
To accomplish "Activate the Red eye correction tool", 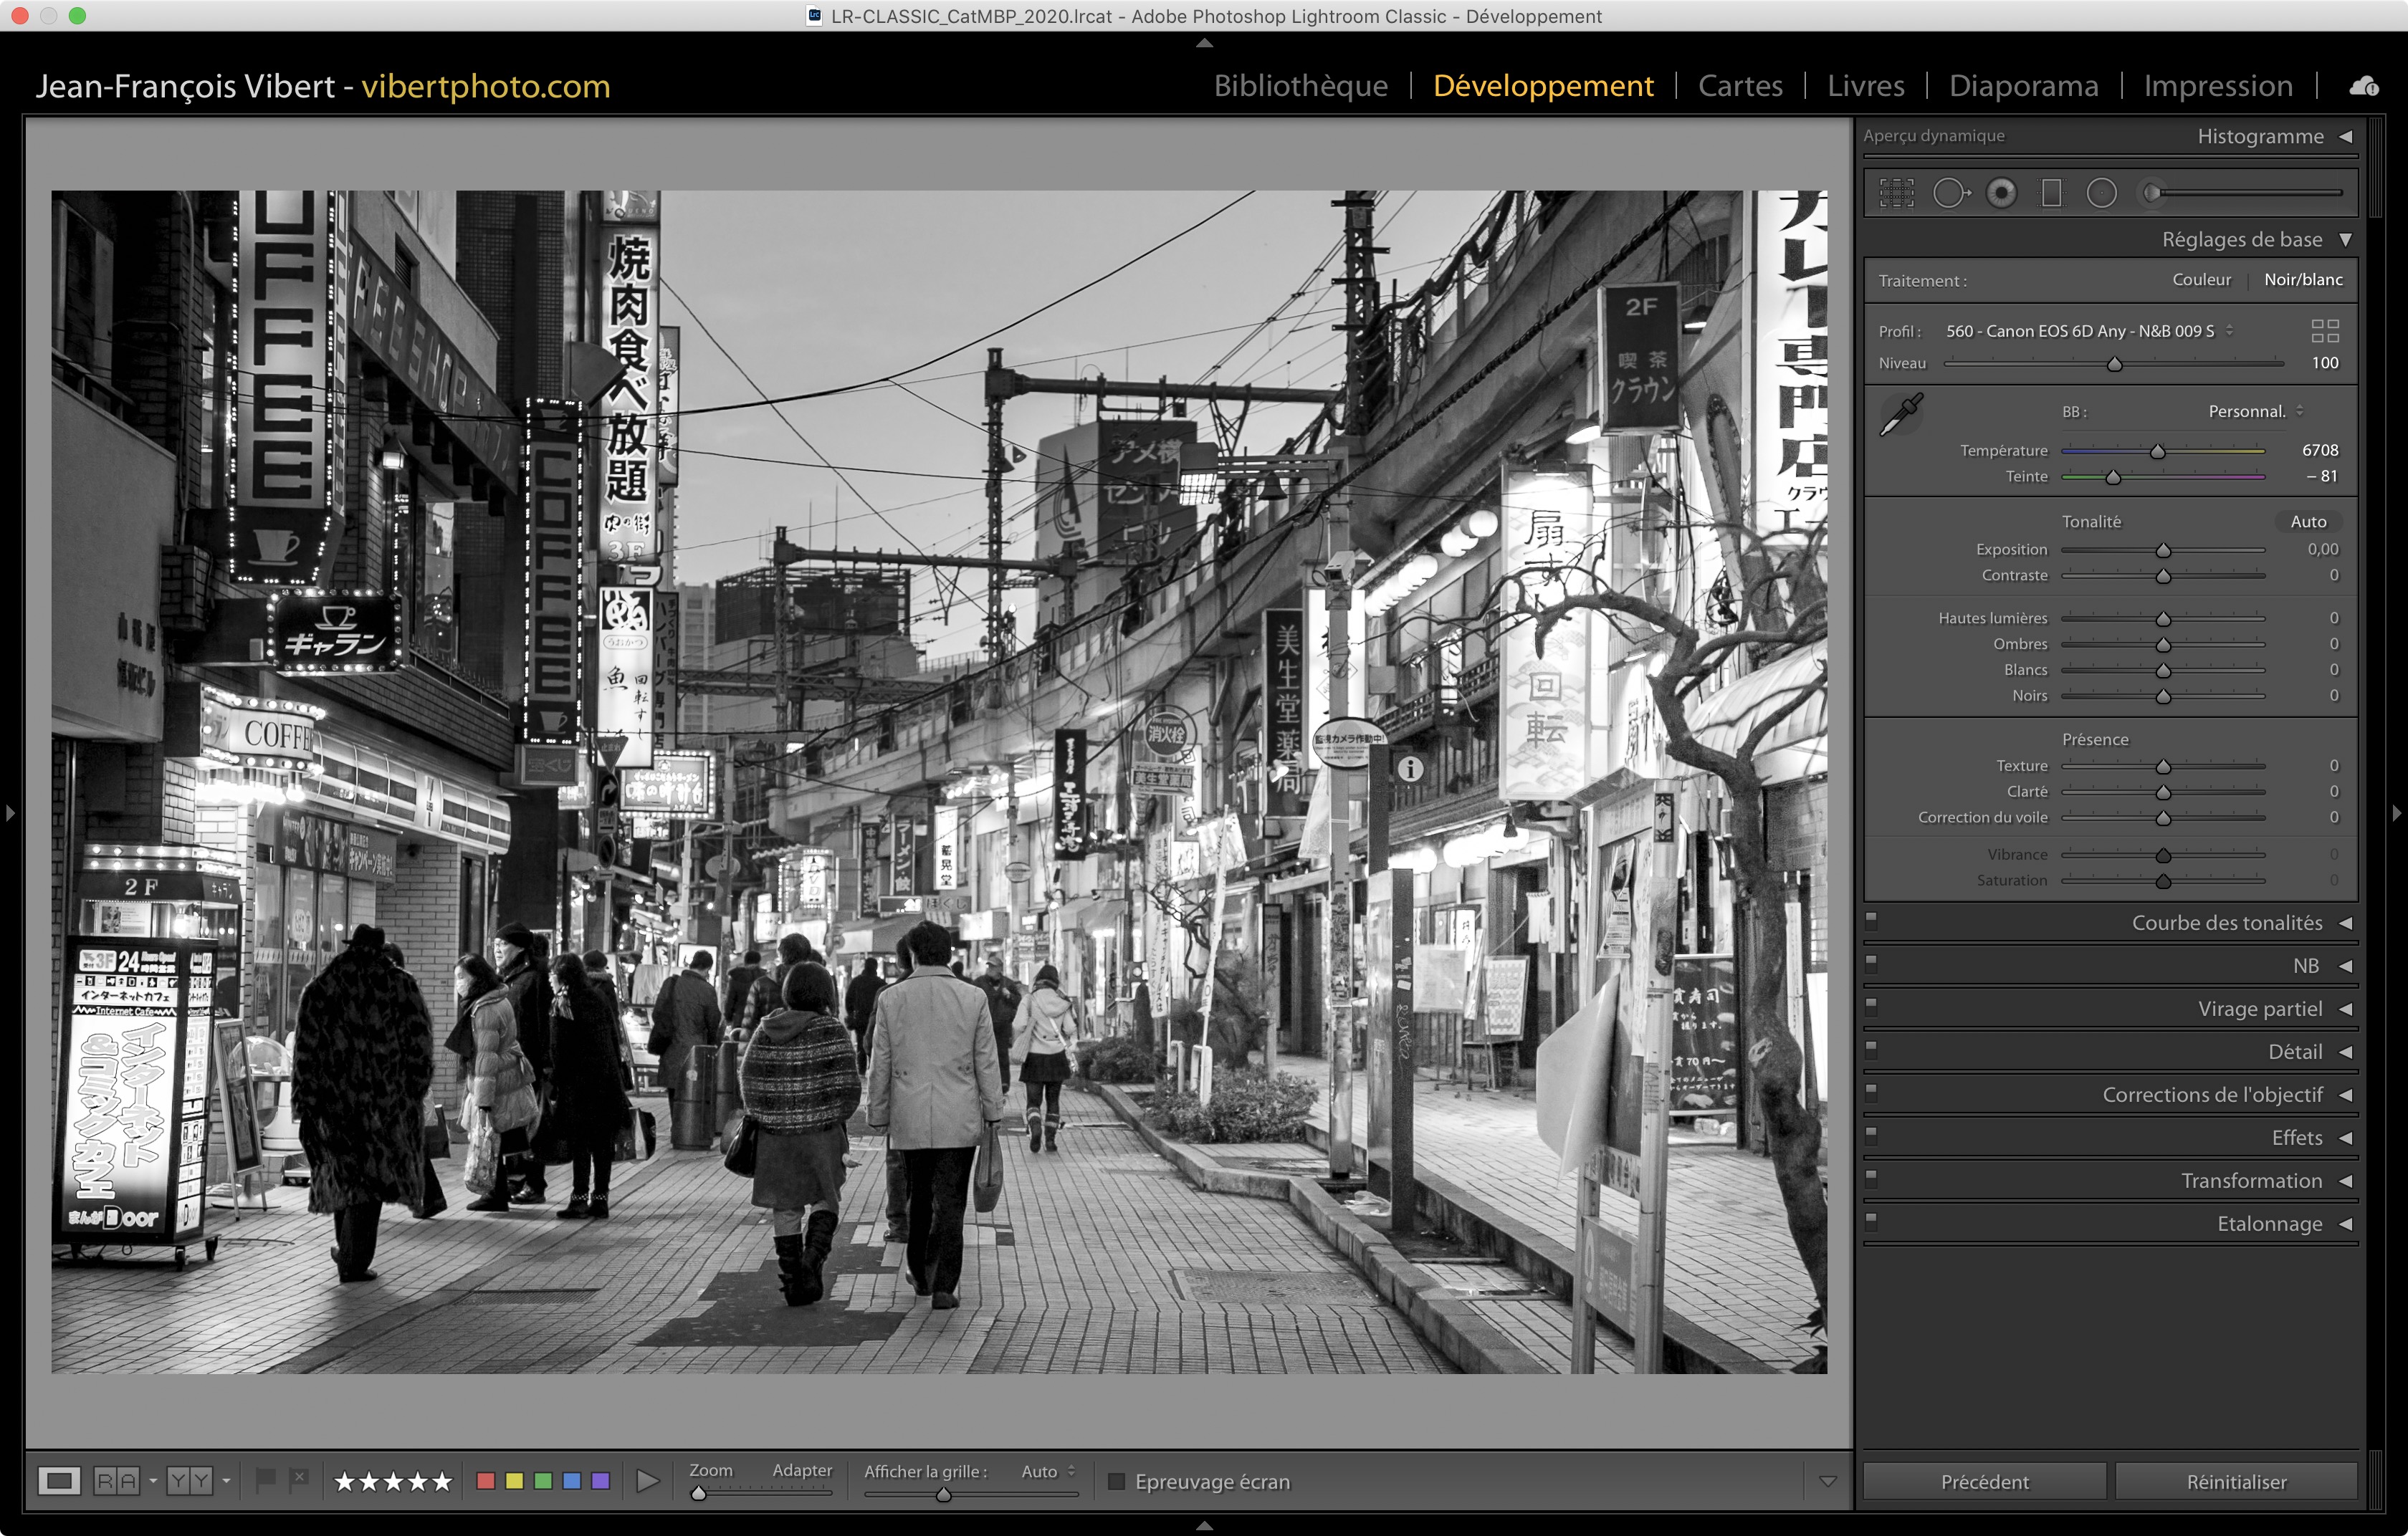I will [2001, 193].
